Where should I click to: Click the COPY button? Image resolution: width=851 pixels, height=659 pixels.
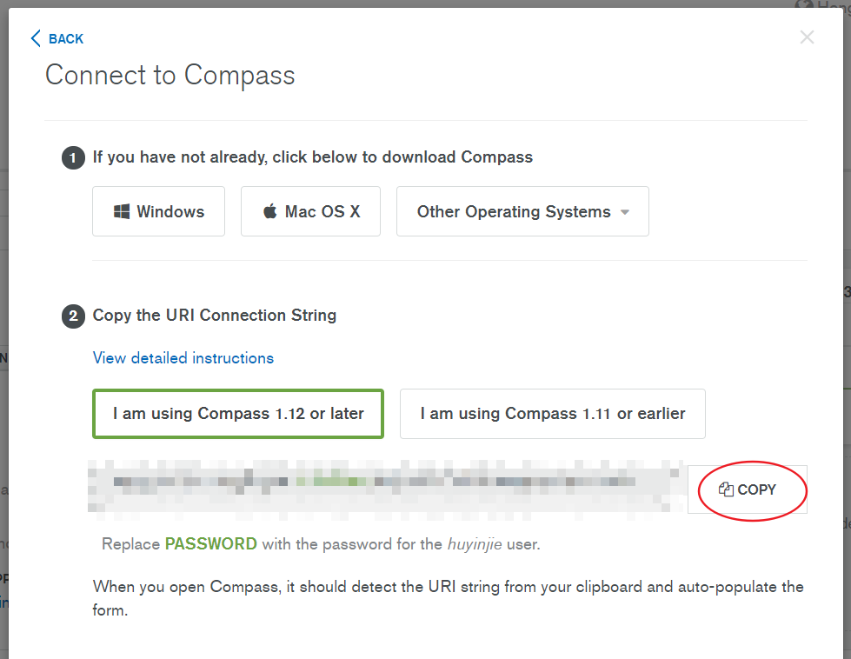point(748,489)
